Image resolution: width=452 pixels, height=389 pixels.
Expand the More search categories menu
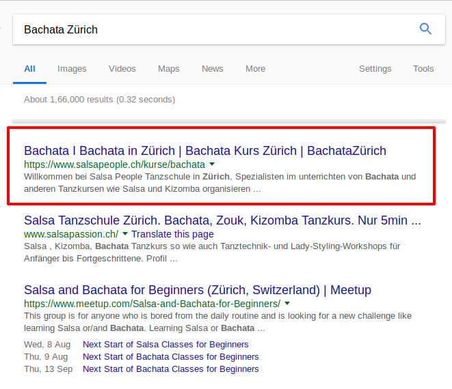[x=255, y=69]
